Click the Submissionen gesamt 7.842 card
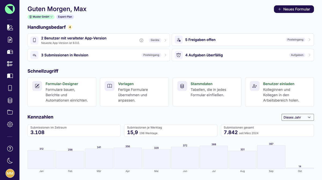The height and width of the screenshot is (180, 322). coord(267,131)
